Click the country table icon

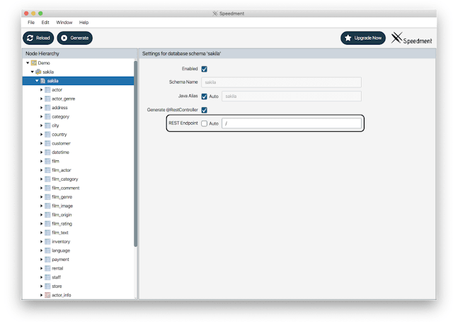[47, 134]
